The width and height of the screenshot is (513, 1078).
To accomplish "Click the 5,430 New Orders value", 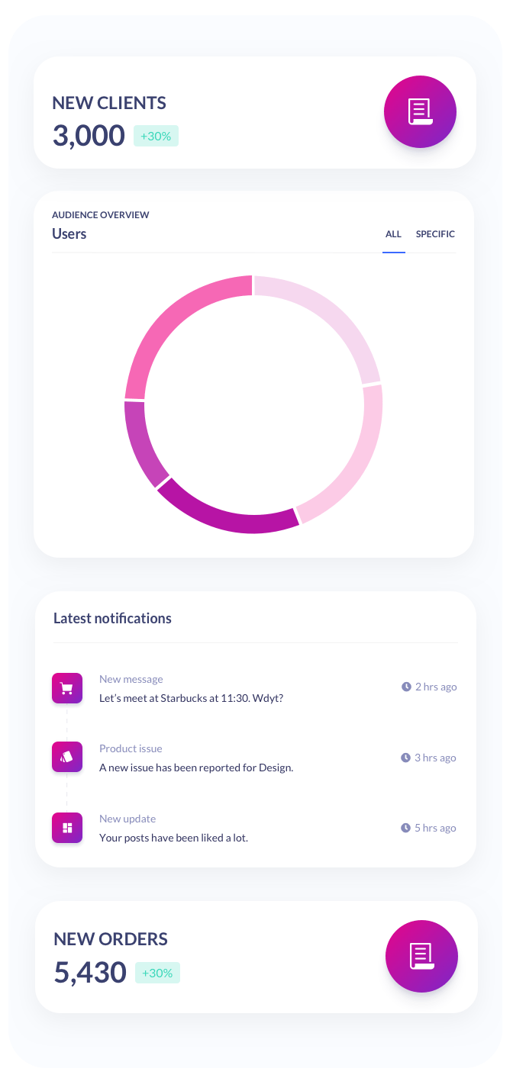I will pyautogui.click(x=90, y=973).
